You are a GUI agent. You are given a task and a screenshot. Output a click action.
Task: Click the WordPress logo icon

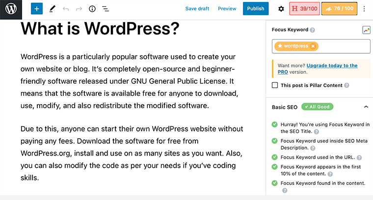pyautogui.click(x=11, y=9)
